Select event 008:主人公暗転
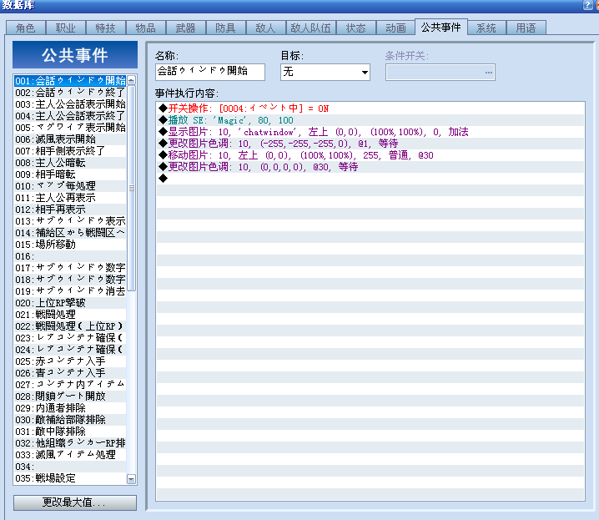599x520 pixels. [70, 163]
